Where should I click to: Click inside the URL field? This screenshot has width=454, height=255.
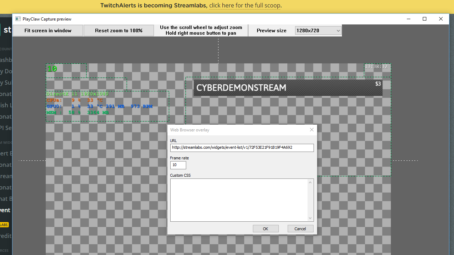(x=242, y=147)
